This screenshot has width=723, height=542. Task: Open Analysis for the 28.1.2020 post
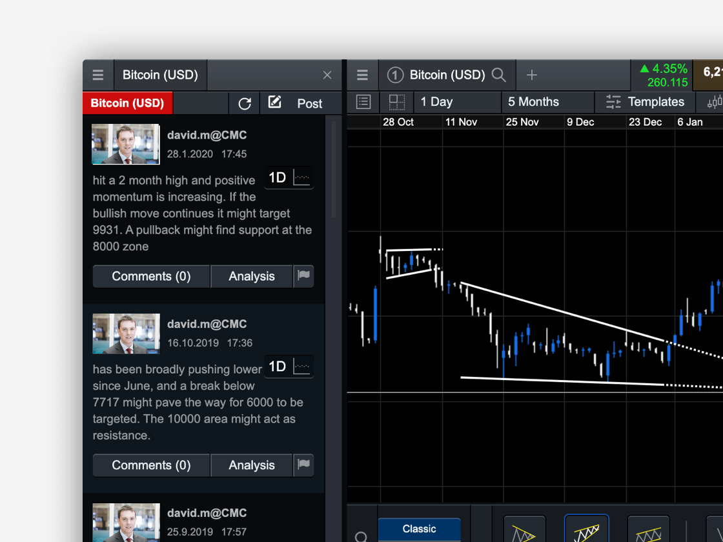252,276
